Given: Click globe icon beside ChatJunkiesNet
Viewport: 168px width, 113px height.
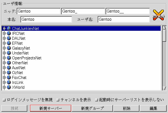Looking at the screenshot, I should click(9, 29).
